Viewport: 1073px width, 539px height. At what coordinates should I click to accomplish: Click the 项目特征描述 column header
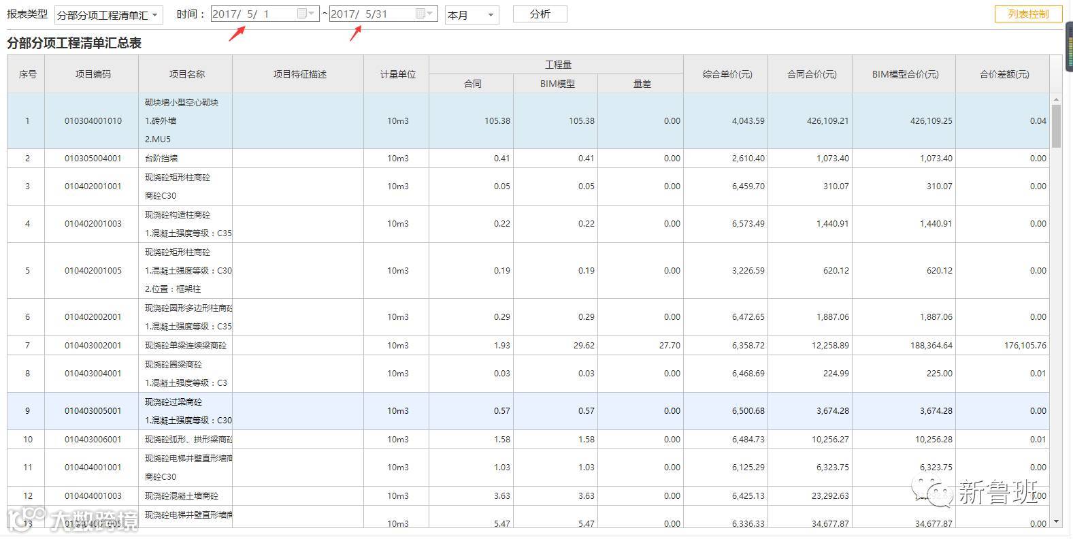(299, 74)
